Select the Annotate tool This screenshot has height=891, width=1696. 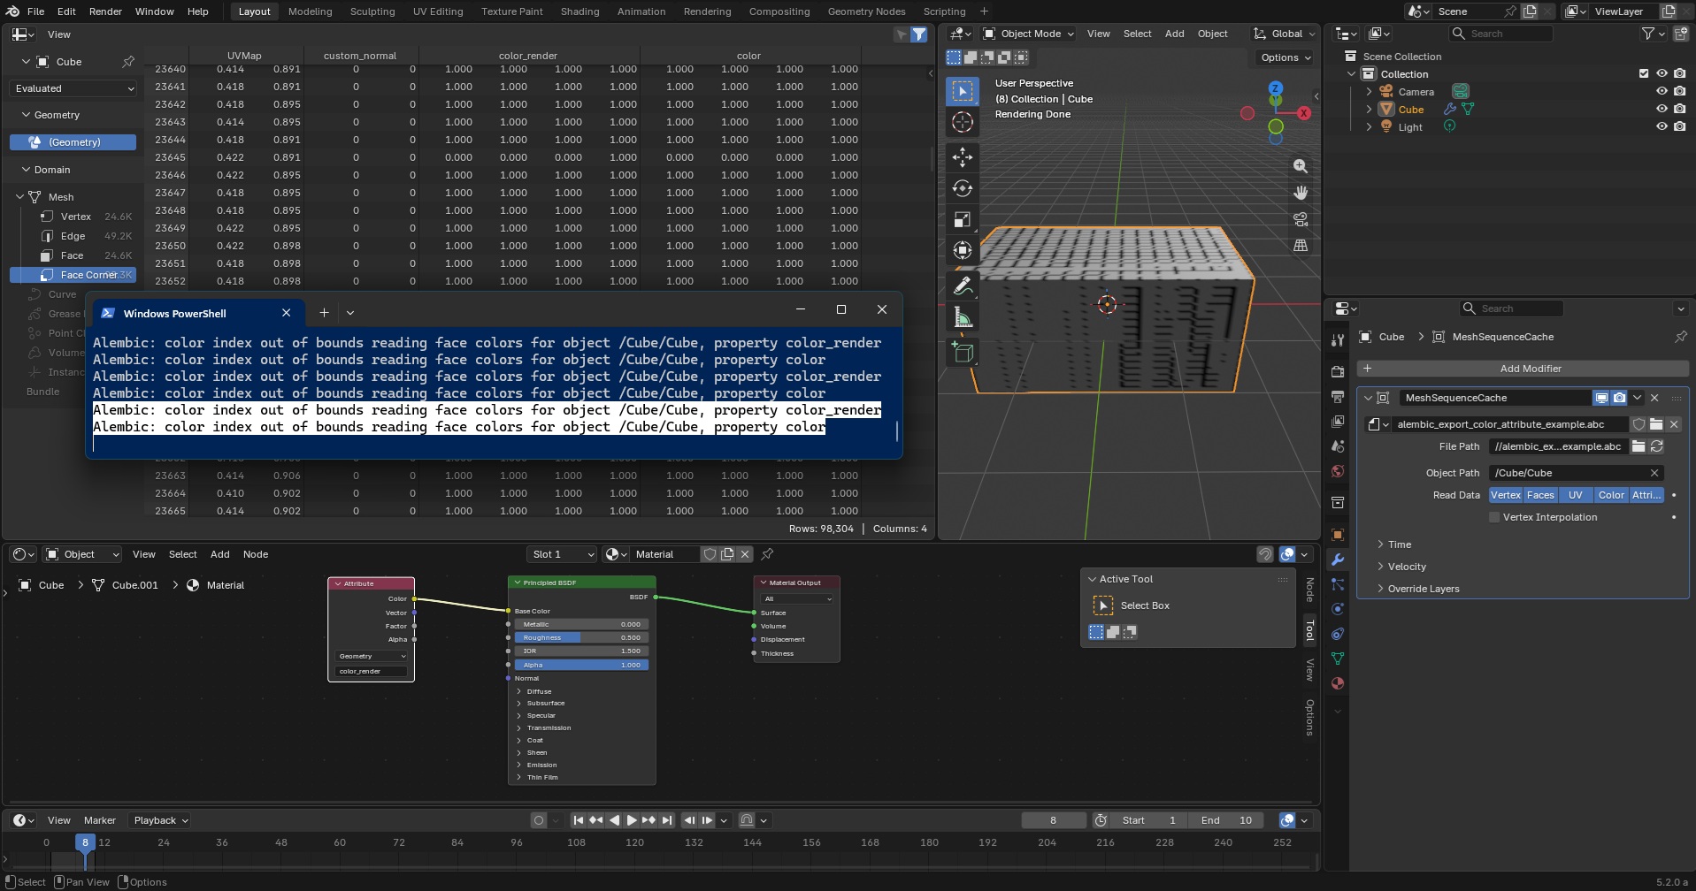(x=963, y=286)
